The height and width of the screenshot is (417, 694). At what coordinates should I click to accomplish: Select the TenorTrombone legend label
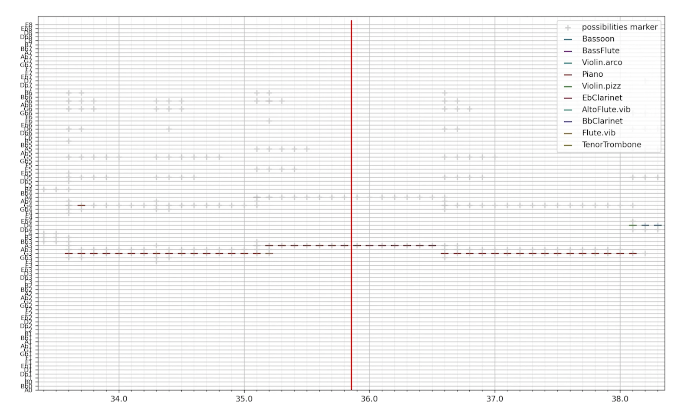click(611, 145)
